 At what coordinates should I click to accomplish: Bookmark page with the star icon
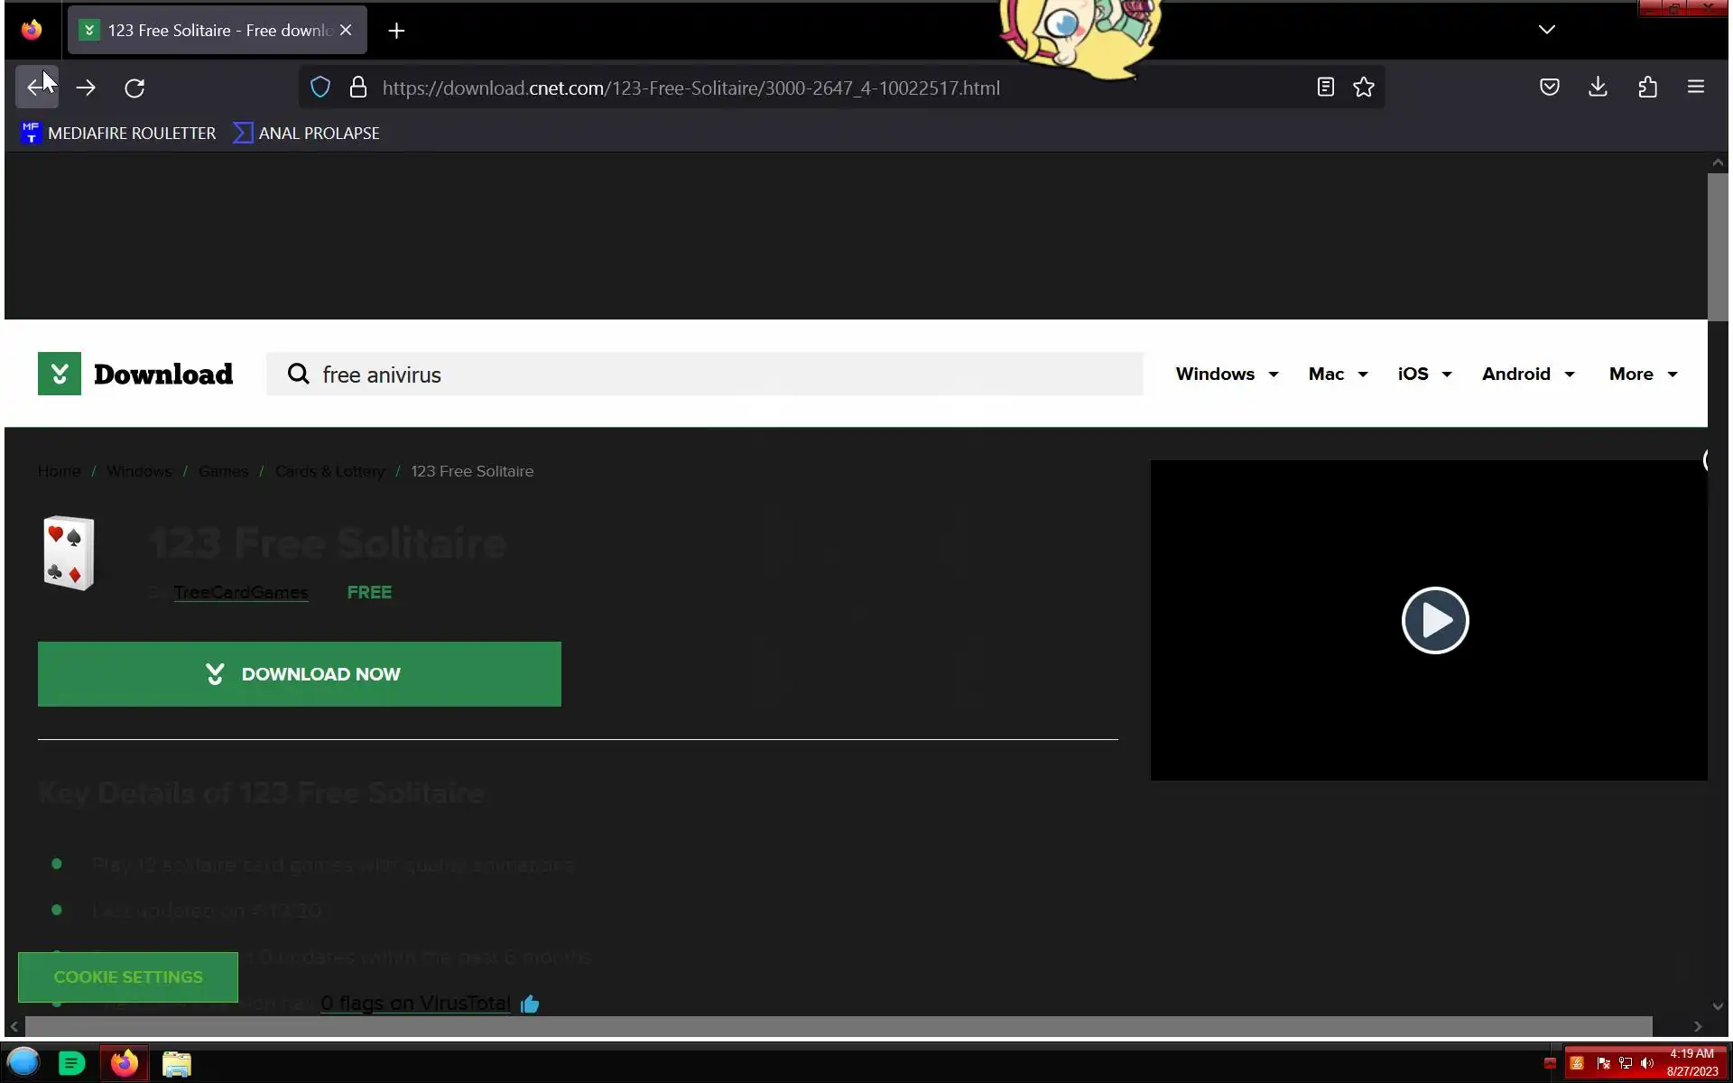[1363, 88]
